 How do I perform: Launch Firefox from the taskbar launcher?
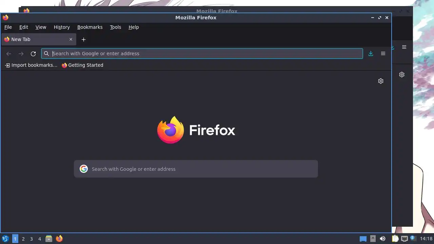59,239
